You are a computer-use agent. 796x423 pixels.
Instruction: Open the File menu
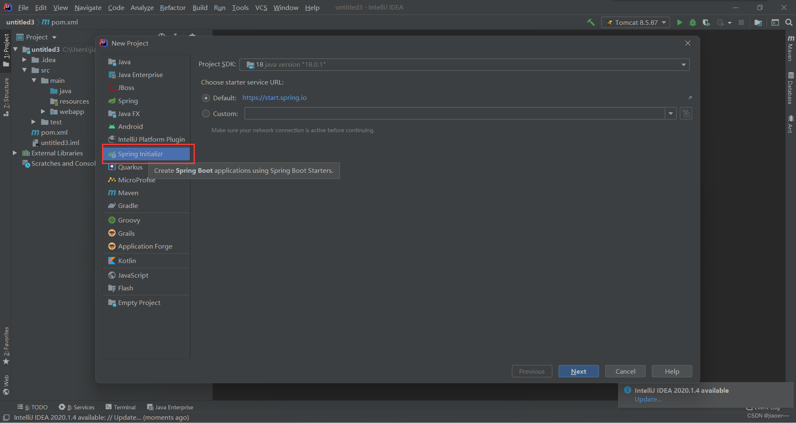coord(23,7)
